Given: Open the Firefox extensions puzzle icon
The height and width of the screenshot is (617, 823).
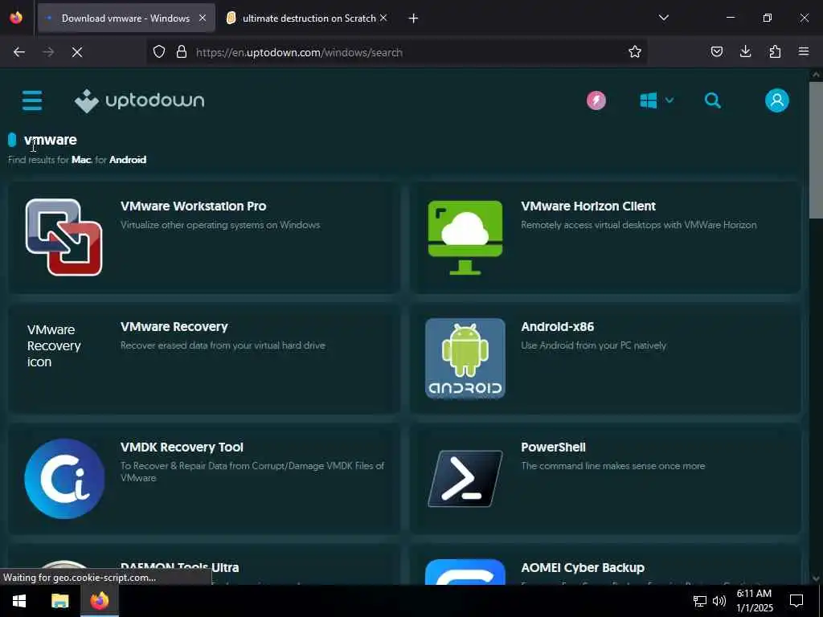Looking at the screenshot, I should 775,52.
